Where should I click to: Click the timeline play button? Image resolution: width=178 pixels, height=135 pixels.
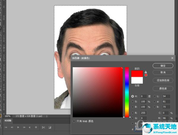click(18, 127)
